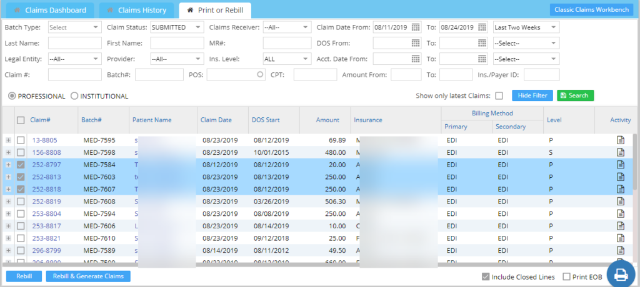Open activity document icon for claim 253-8817

click(x=621, y=226)
